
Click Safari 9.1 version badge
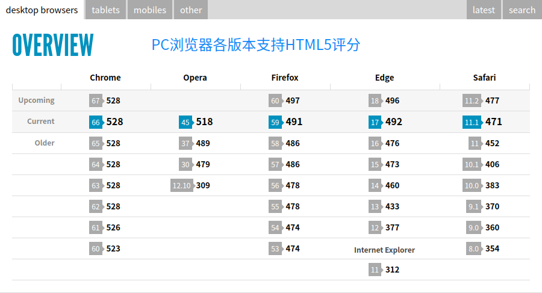pyautogui.click(x=473, y=206)
